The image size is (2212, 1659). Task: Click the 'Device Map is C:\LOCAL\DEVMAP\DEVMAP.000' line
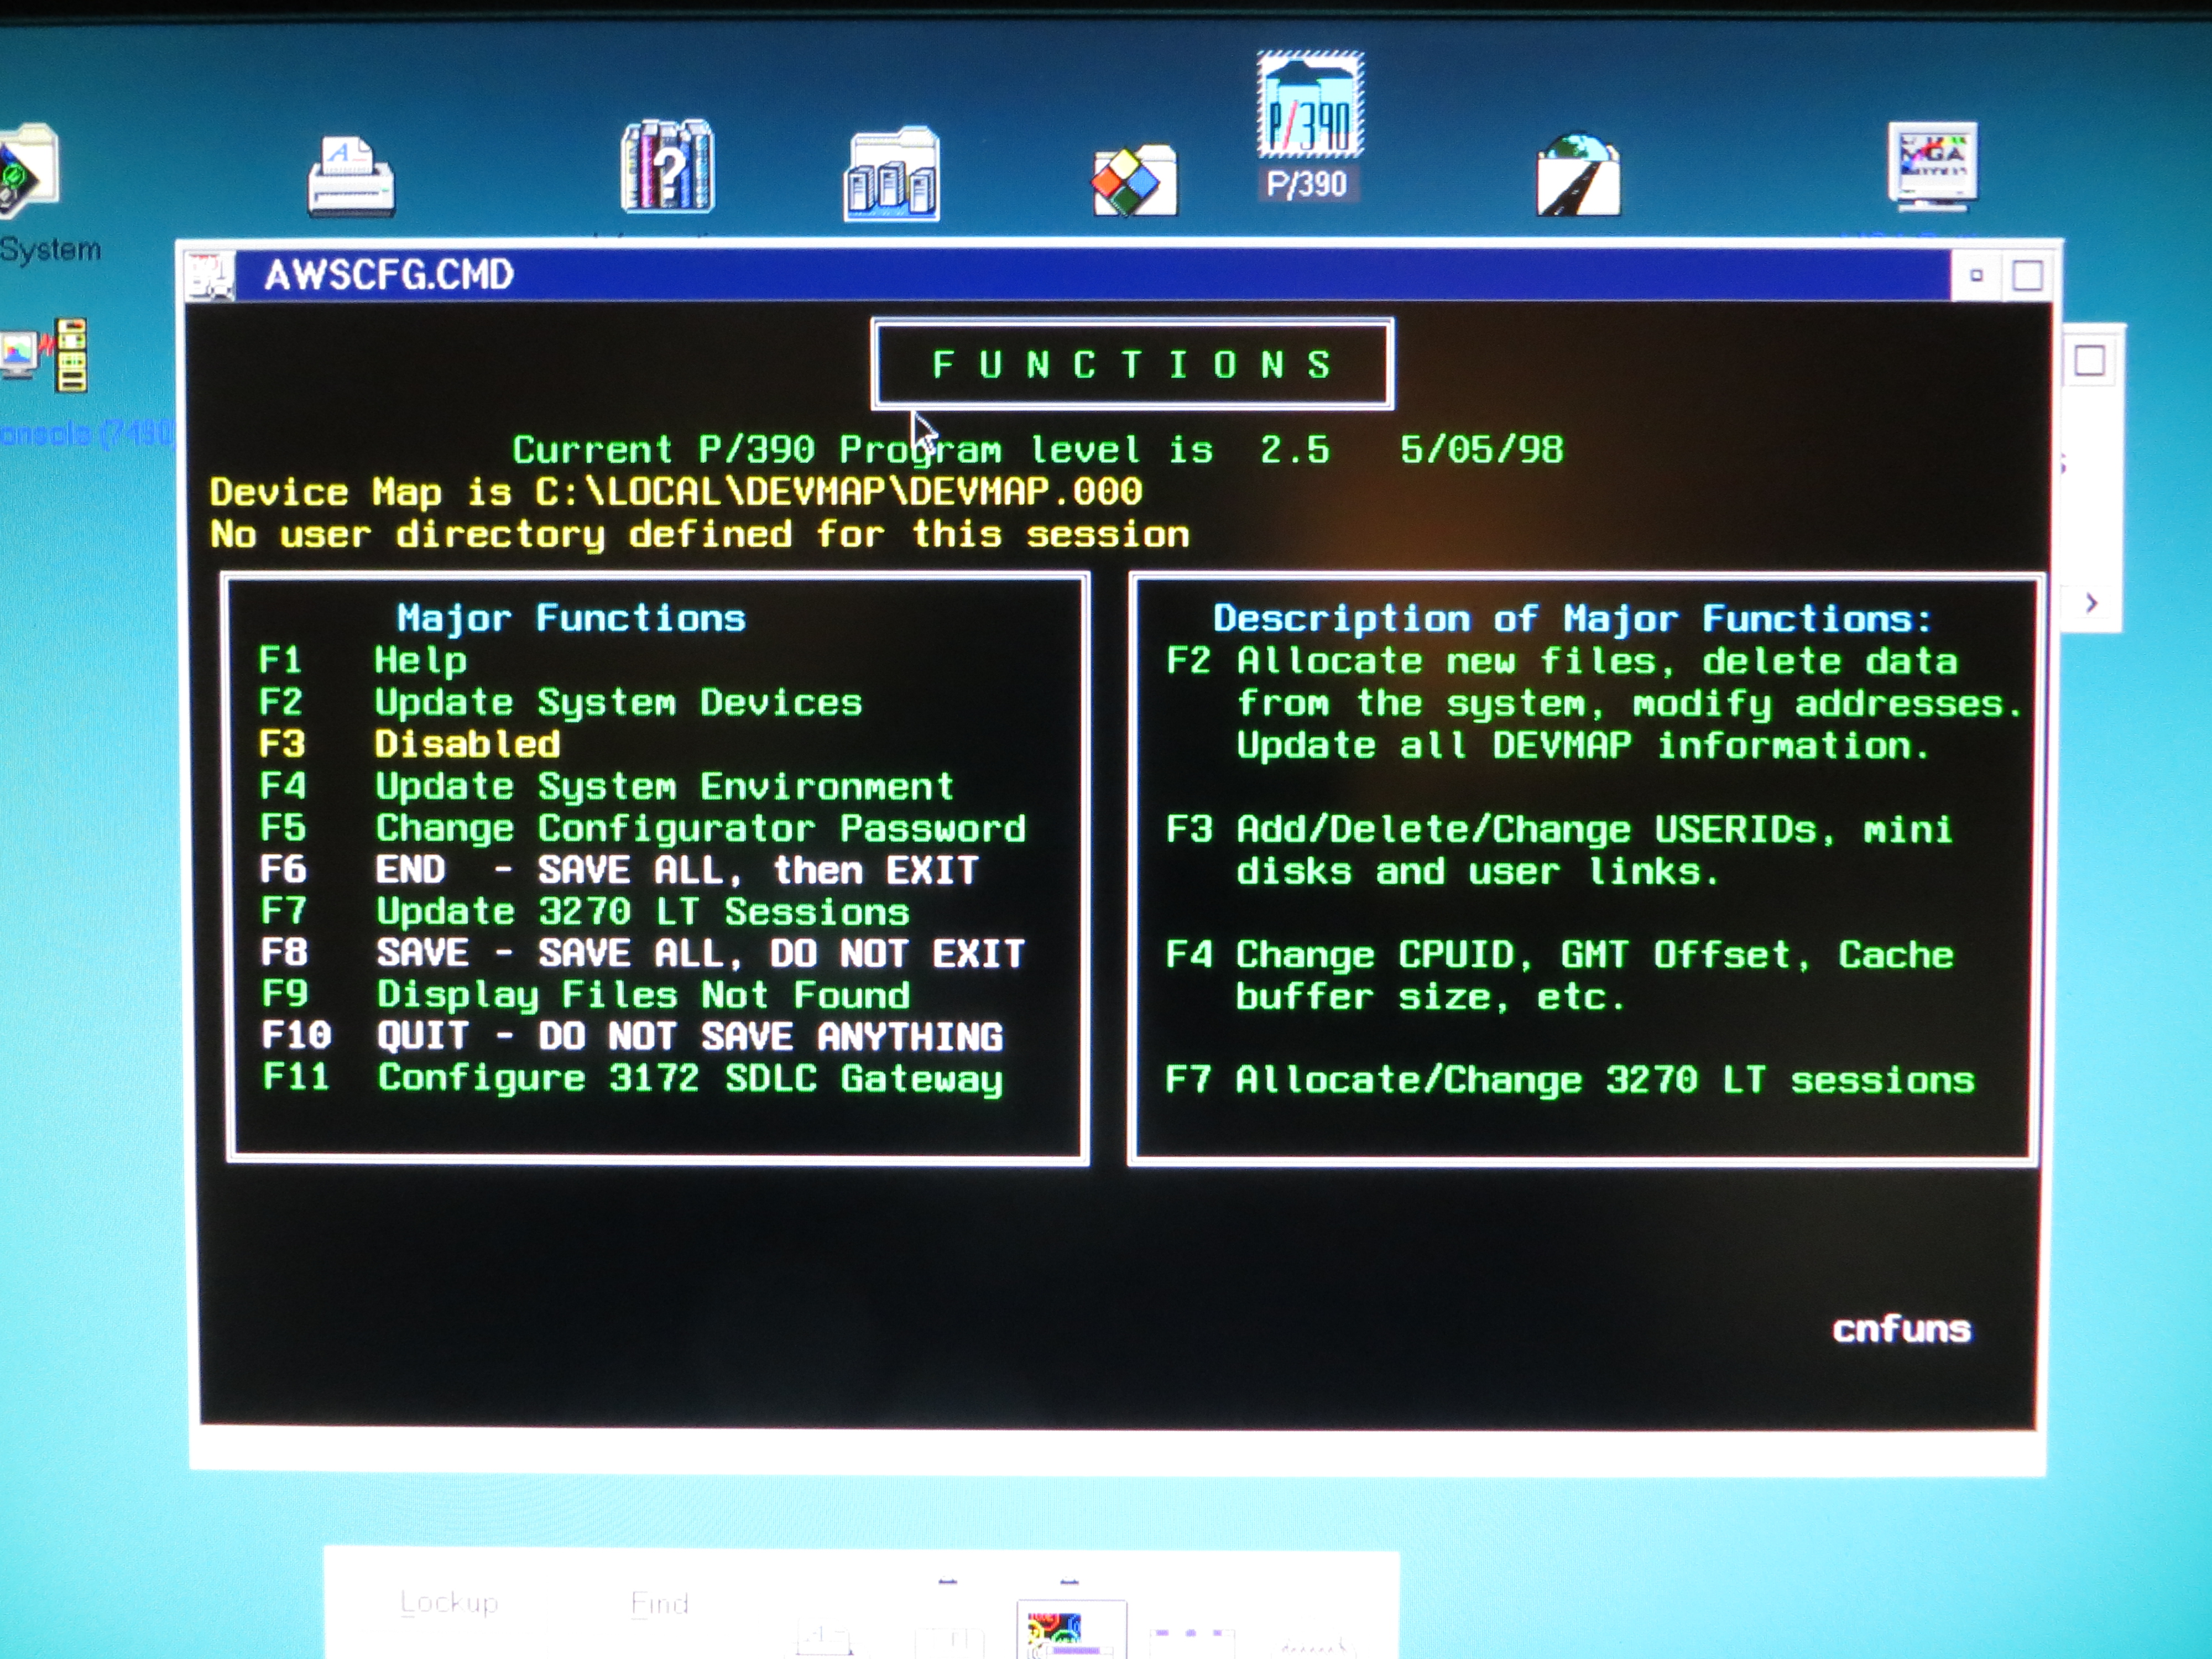tap(676, 492)
